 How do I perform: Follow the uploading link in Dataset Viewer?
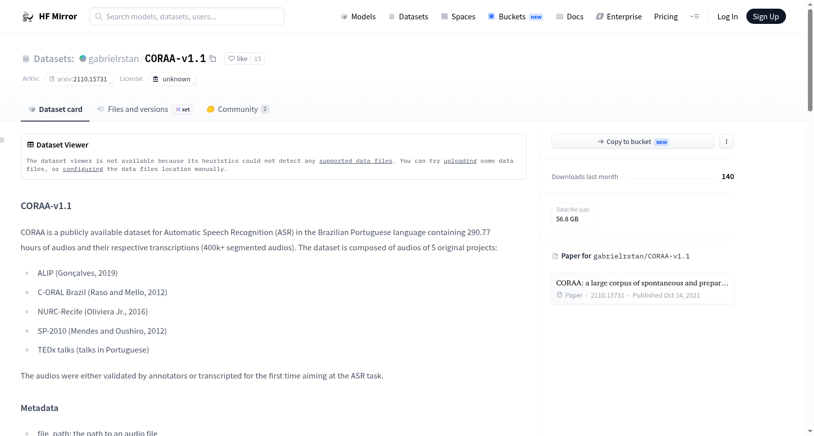click(x=460, y=161)
